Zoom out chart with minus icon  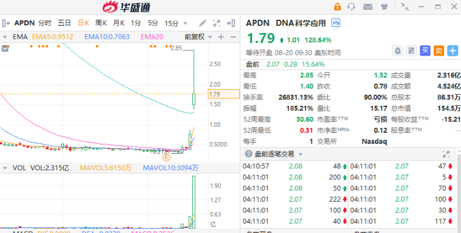[233, 37]
